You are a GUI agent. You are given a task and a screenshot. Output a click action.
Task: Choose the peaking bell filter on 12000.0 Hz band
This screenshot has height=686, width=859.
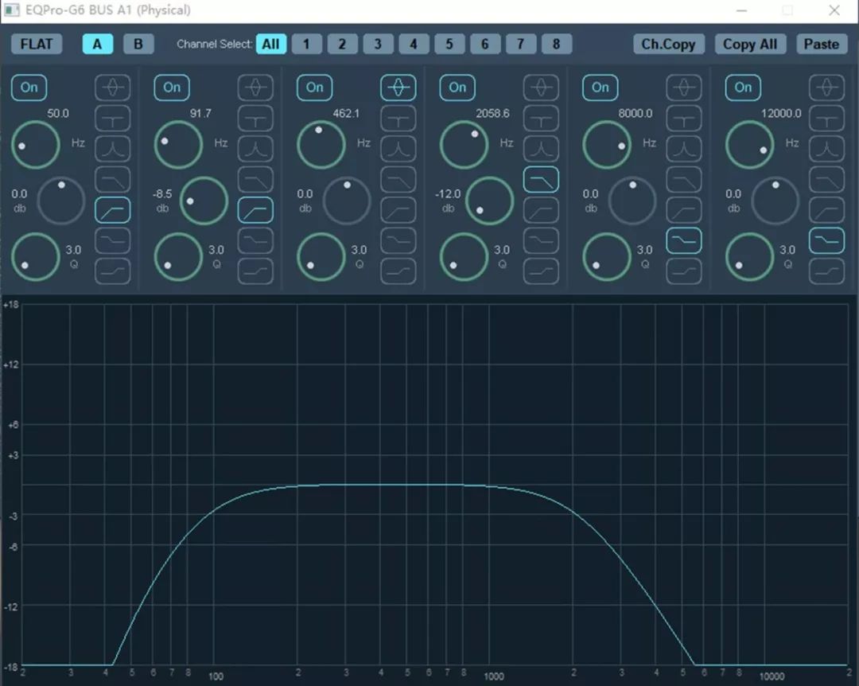[826, 87]
